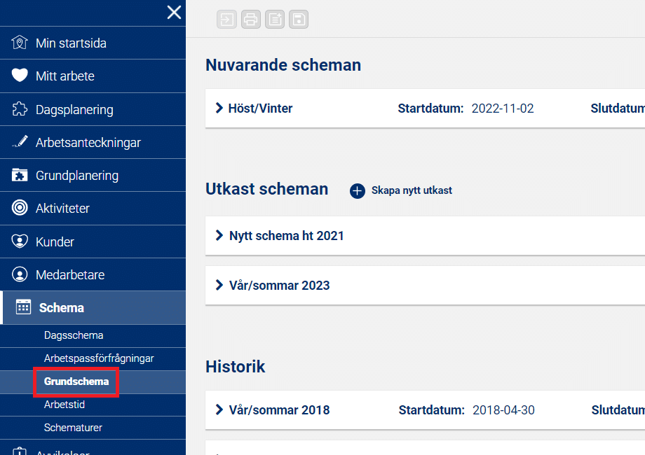Click the save floppy disk icon

(x=299, y=20)
